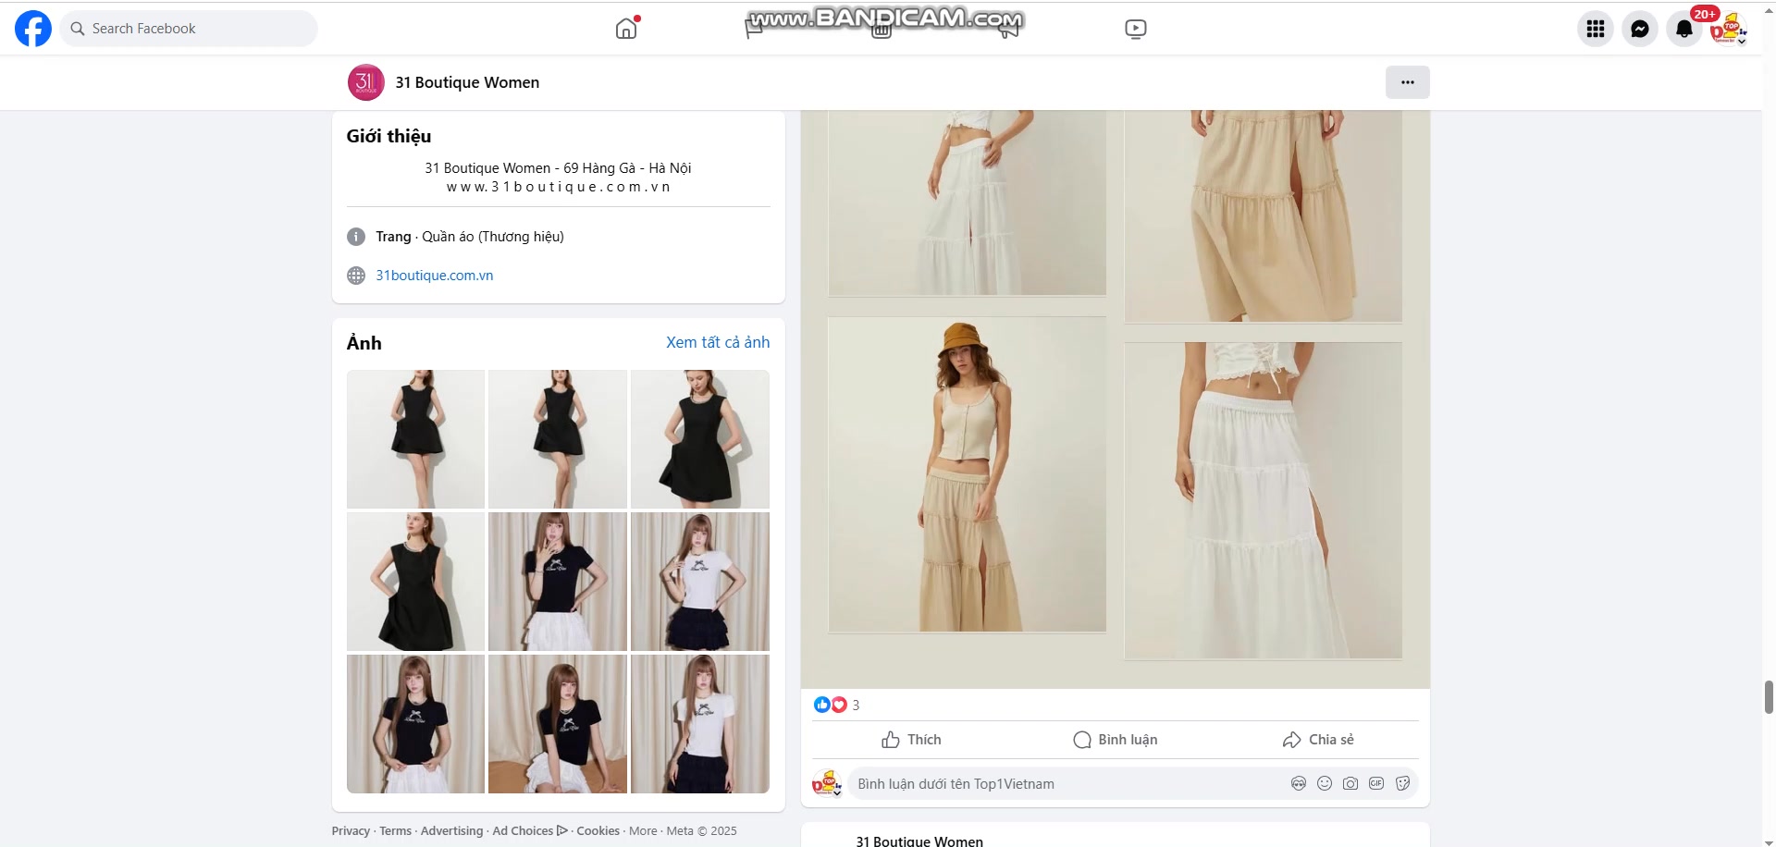
Task: Like the post with Thích button
Action: click(x=910, y=740)
